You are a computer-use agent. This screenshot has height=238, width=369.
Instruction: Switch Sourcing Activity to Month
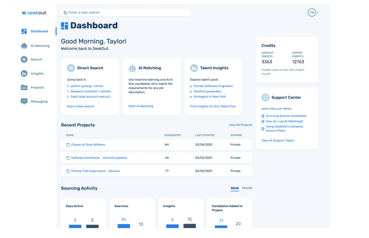[x=247, y=188]
